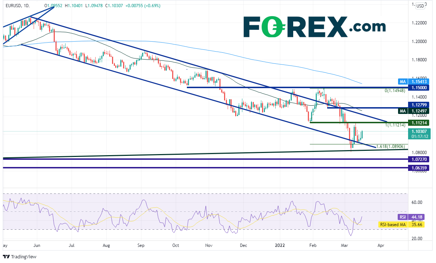Click the TradingView logo icon

point(6,257)
